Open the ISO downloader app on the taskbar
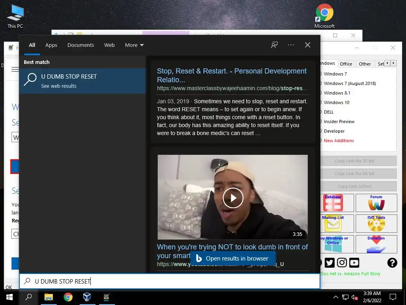 coord(106,297)
